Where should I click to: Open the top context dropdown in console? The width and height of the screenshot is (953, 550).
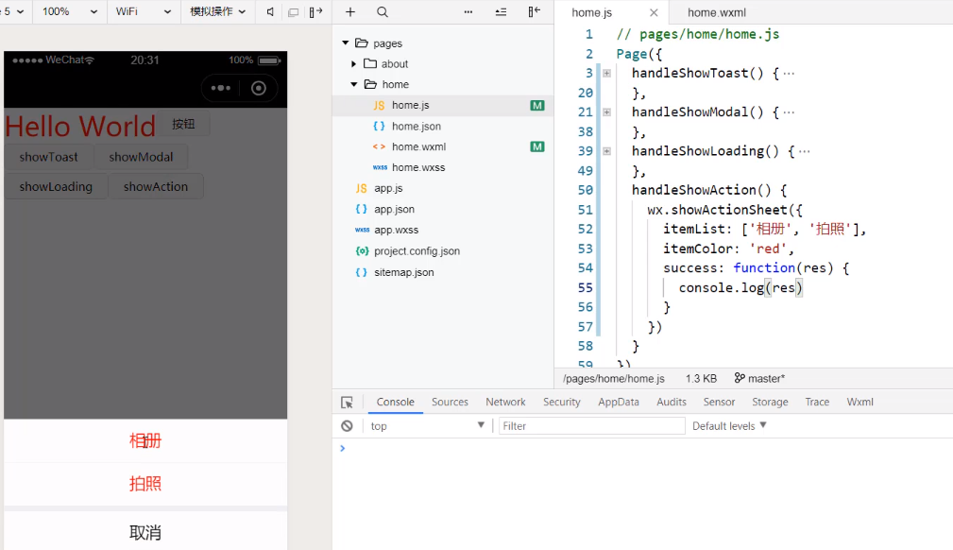click(x=427, y=426)
